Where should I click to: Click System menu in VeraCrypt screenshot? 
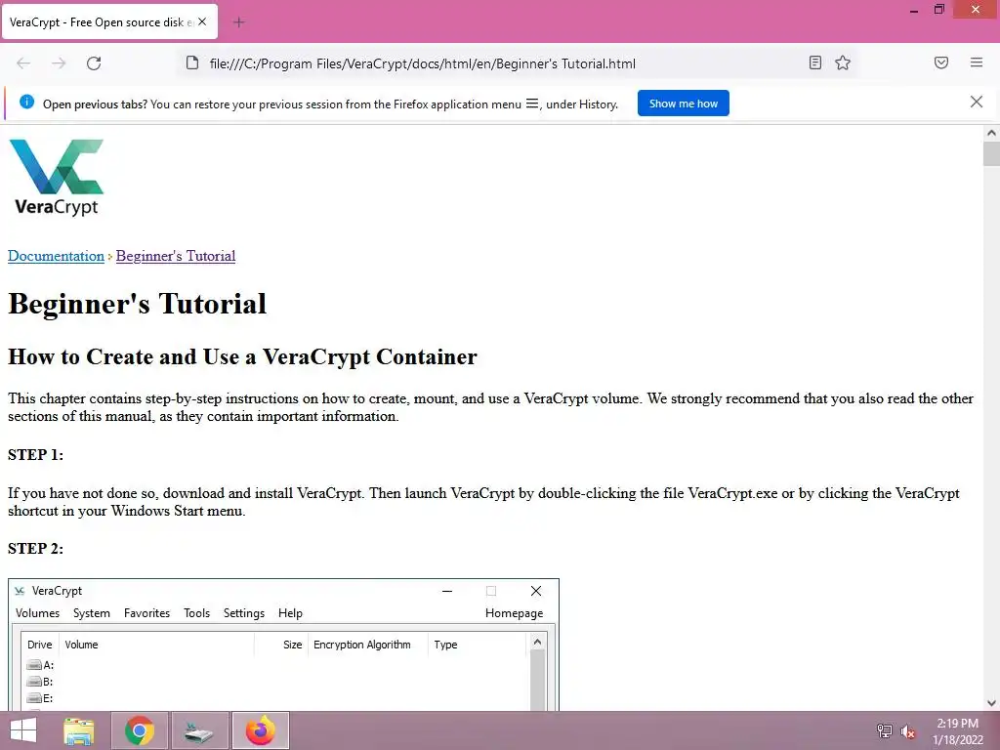[x=91, y=613]
